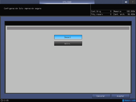Click the speaker volume icon

click(x=126, y=2)
